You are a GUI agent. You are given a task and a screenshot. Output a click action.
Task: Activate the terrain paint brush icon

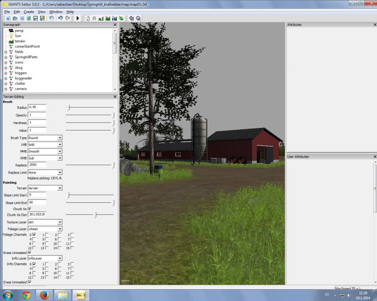tap(108, 18)
